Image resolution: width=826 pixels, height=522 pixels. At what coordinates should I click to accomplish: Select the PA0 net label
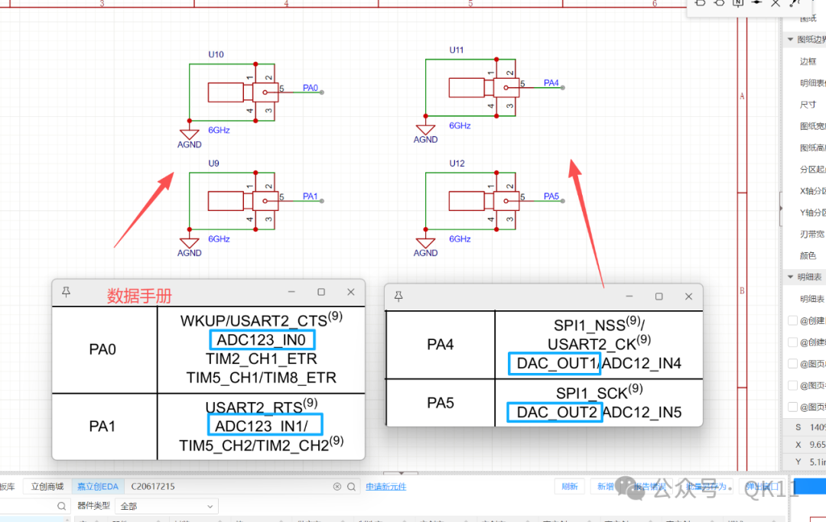coord(311,88)
